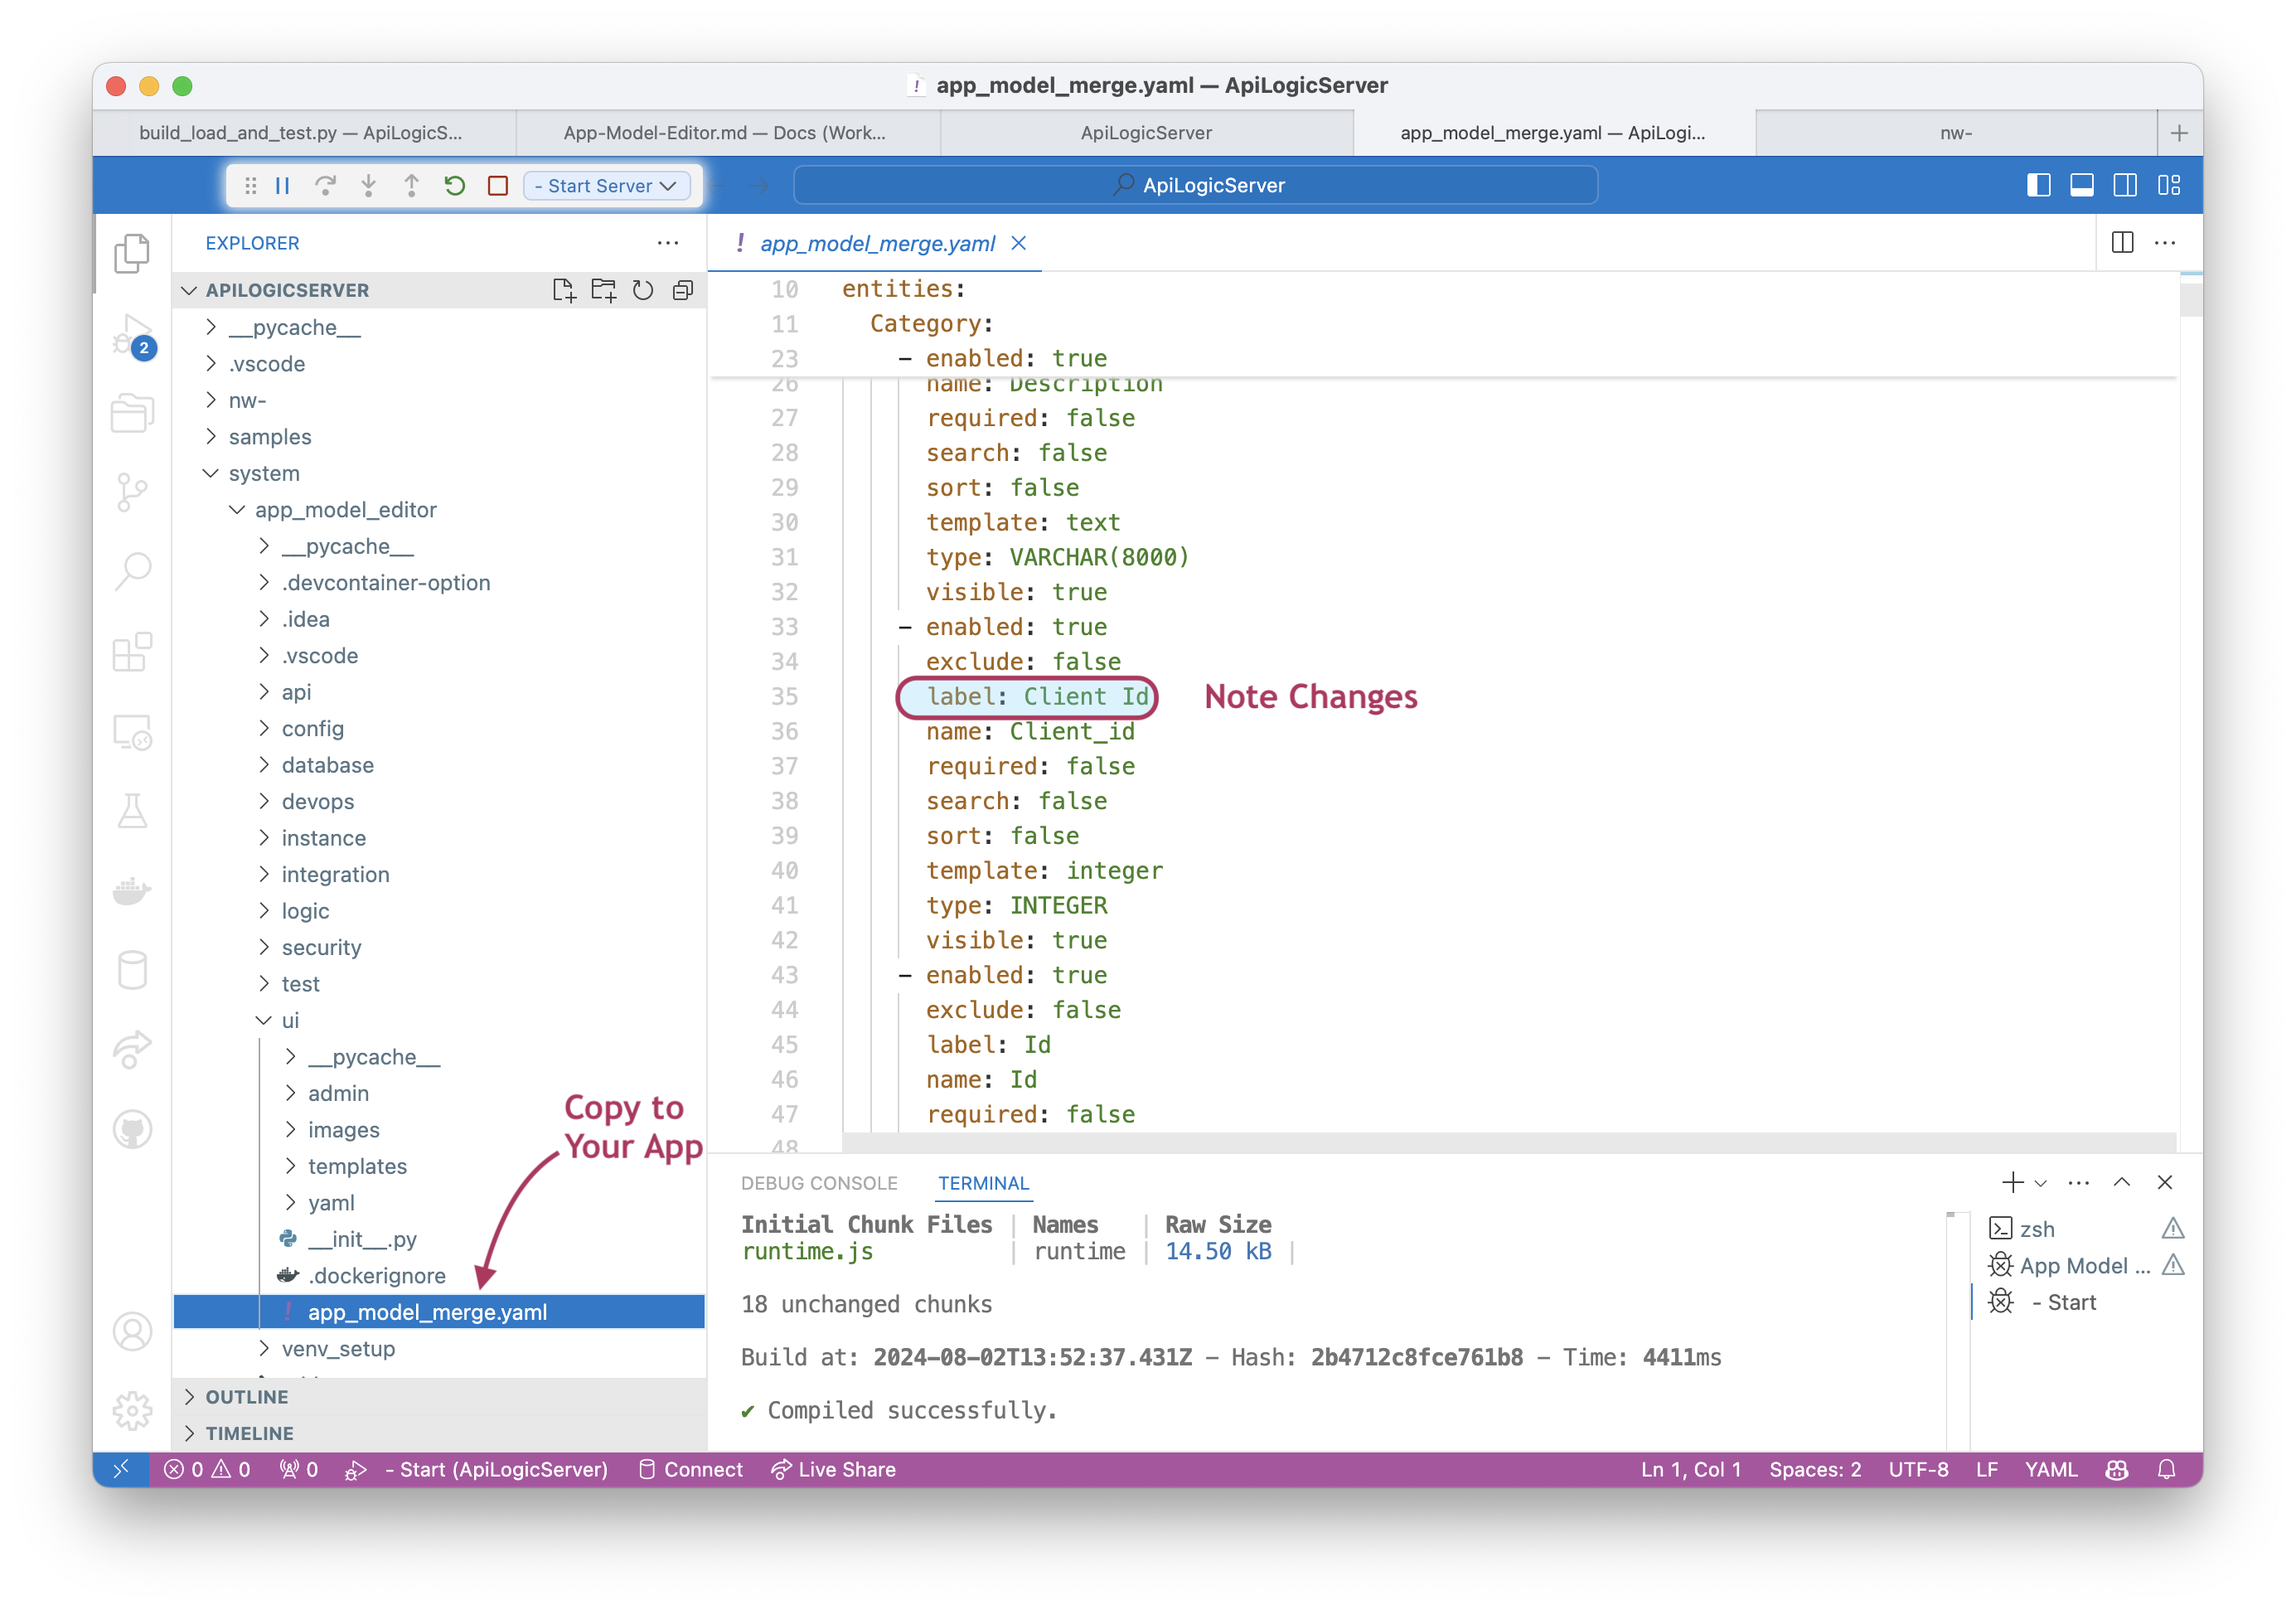The image size is (2296, 1610).
Task: Toggle the secondary side bar
Action: pyautogui.click(x=2125, y=185)
